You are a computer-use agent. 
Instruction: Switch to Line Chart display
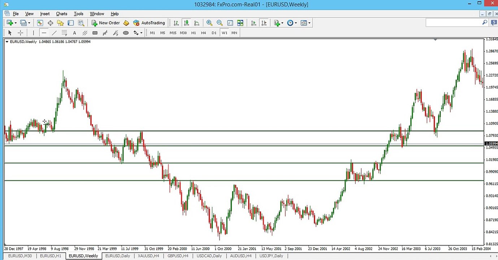pyautogui.click(x=196, y=23)
